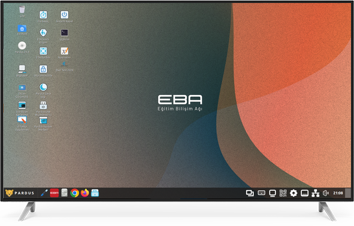Click the volume speaker tray icon

[326, 193]
